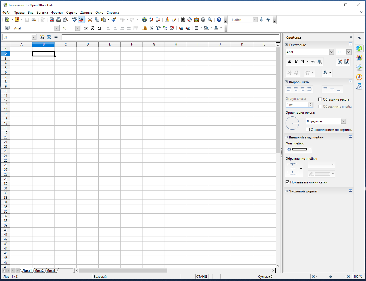This screenshot has width=366, height=281.
Task: Expand the Числовой формат section
Action: point(286,191)
